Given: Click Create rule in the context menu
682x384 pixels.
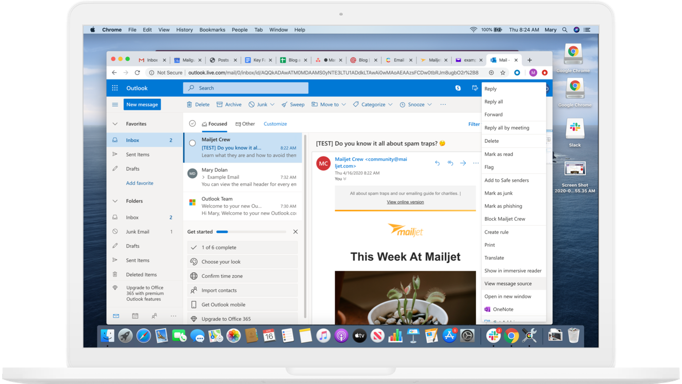Looking at the screenshot, I should tap(514, 232).
